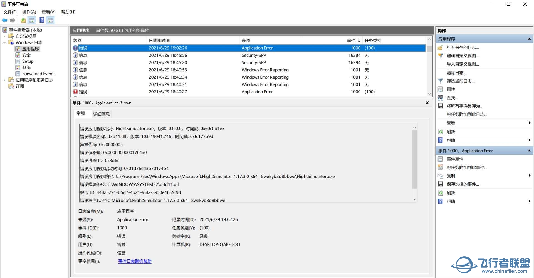This screenshot has height=278, width=534.
Task: Open the 事件日志联机帮助 link
Action: (135, 261)
